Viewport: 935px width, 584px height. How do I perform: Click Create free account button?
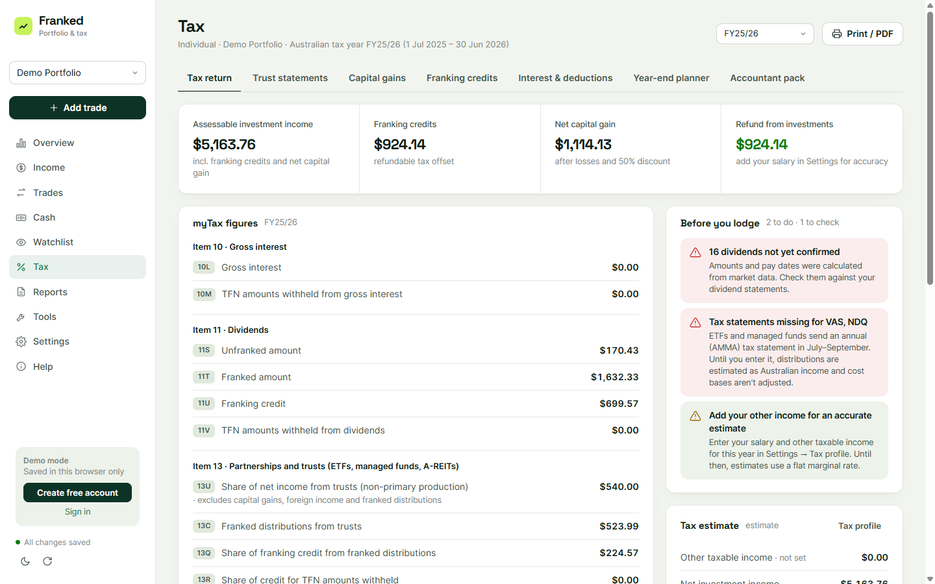tap(77, 493)
